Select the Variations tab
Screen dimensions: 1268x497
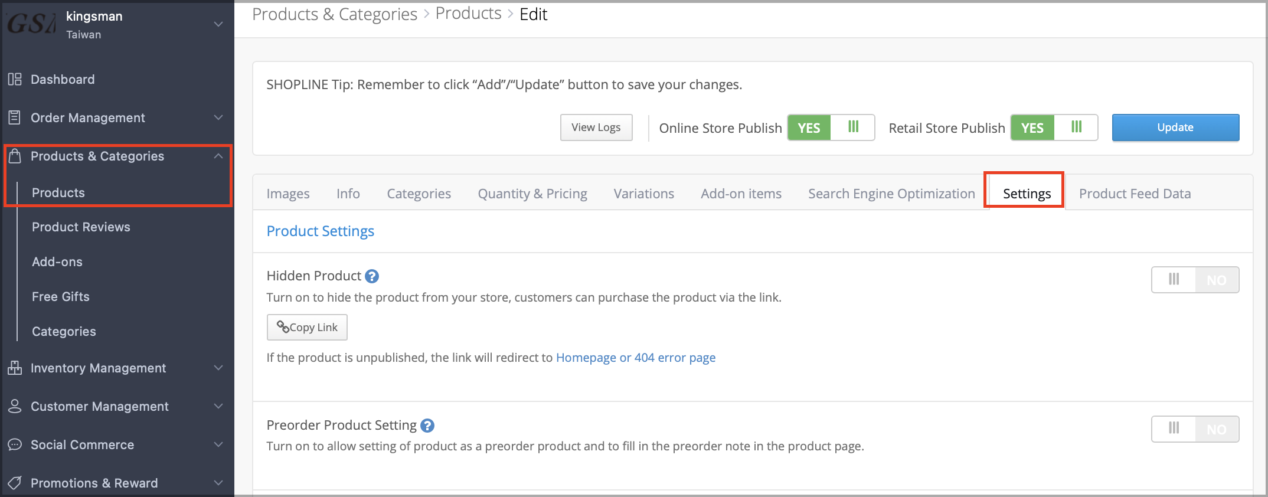(644, 194)
